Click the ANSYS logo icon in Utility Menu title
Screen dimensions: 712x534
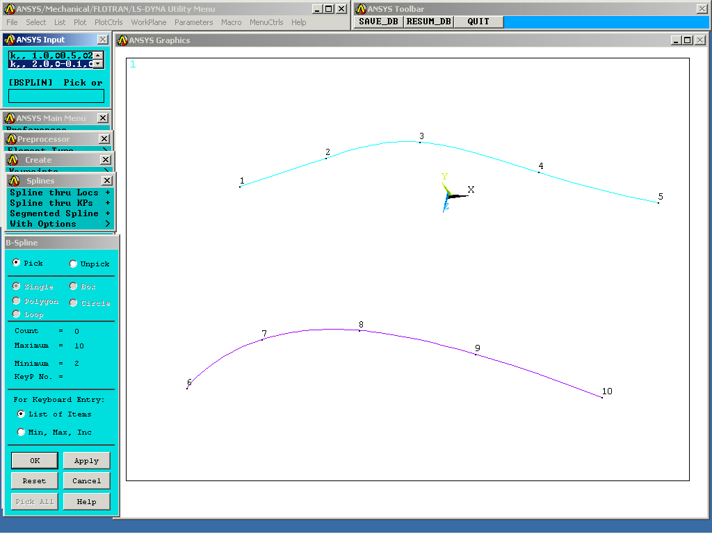coord(10,8)
